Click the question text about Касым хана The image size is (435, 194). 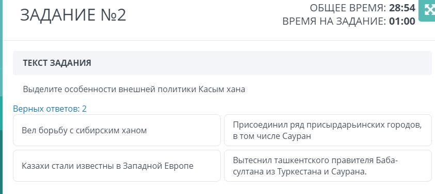click(x=134, y=90)
